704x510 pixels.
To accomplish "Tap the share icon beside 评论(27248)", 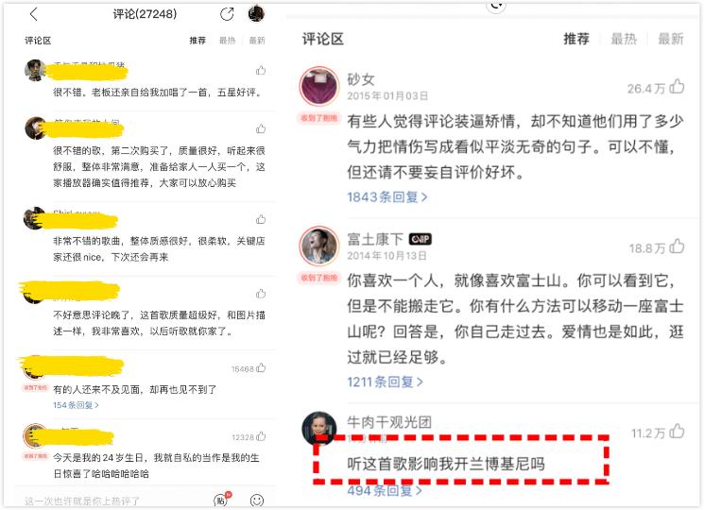I will pos(227,14).
